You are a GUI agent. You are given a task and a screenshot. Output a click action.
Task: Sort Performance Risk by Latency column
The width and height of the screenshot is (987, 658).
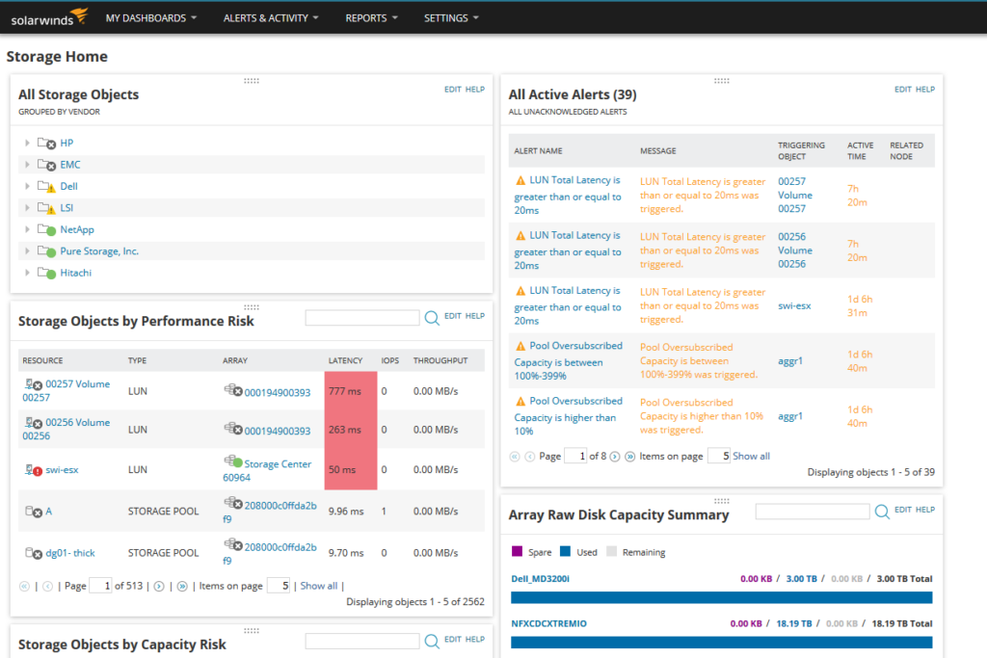[345, 360]
